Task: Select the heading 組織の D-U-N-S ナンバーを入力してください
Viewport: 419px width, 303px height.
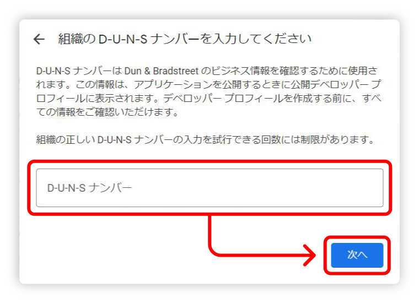Action: (x=185, y=39)
